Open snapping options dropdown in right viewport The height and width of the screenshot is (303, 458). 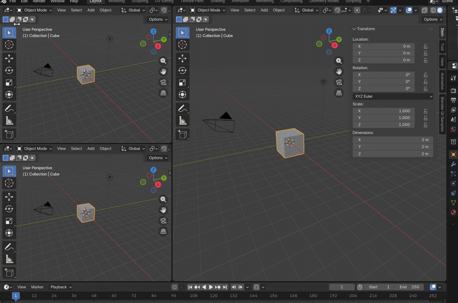pyautogui.click(x=346, y=10)
